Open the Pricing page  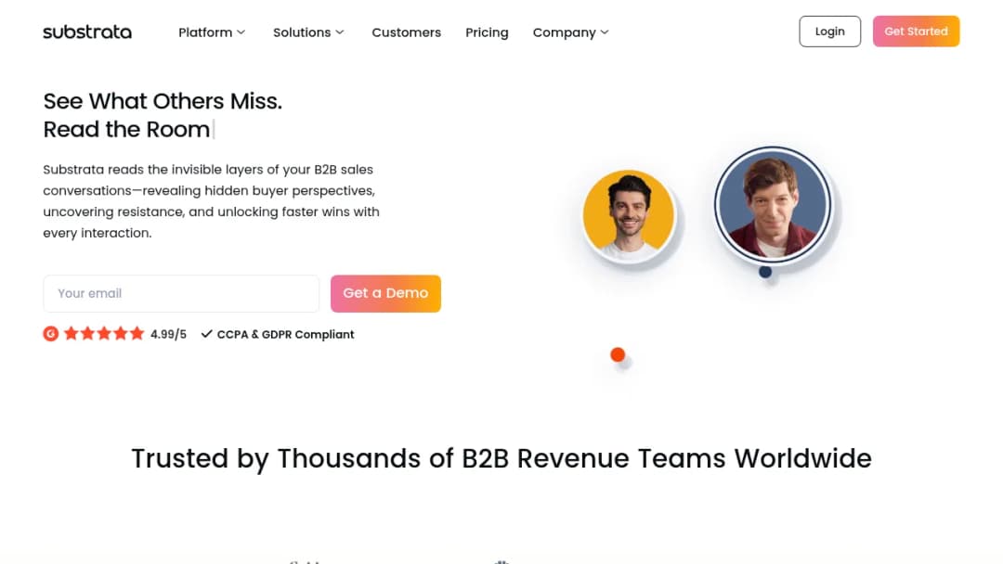click(x=487, y=32)
